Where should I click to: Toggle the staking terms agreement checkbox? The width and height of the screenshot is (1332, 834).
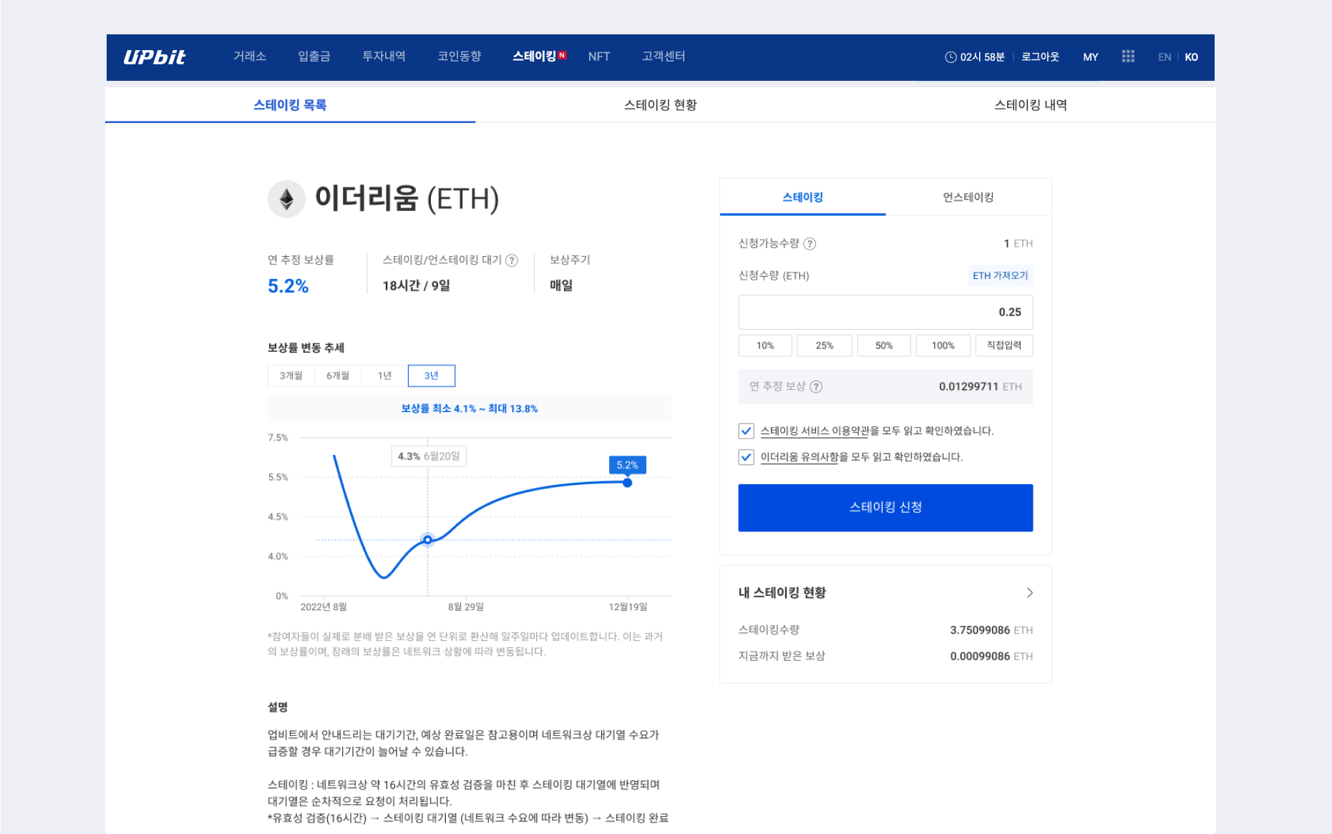coord(746,431)
